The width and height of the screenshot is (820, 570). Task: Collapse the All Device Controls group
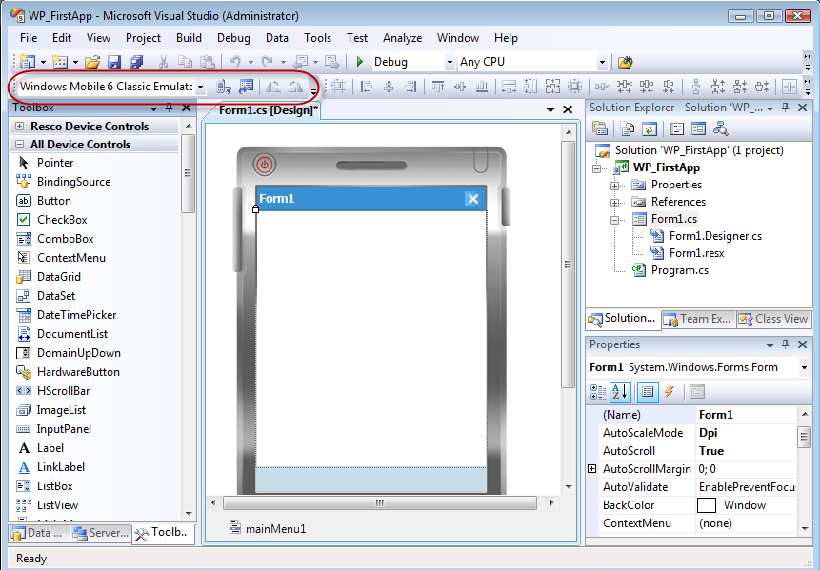[20, 145]
